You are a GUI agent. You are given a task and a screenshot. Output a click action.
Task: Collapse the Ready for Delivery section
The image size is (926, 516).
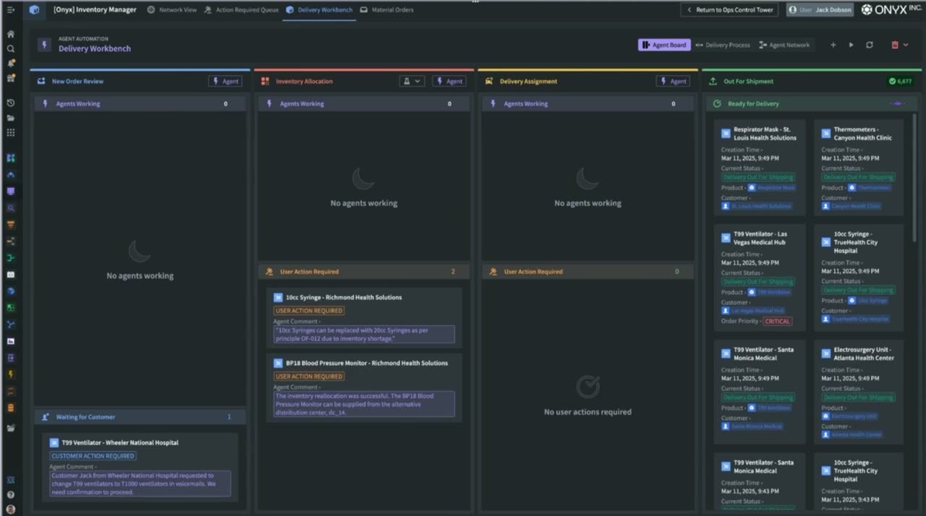[811, 103]
